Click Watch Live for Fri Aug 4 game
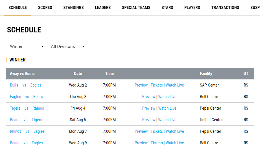 pyautogui.click(x=167, y=108)
